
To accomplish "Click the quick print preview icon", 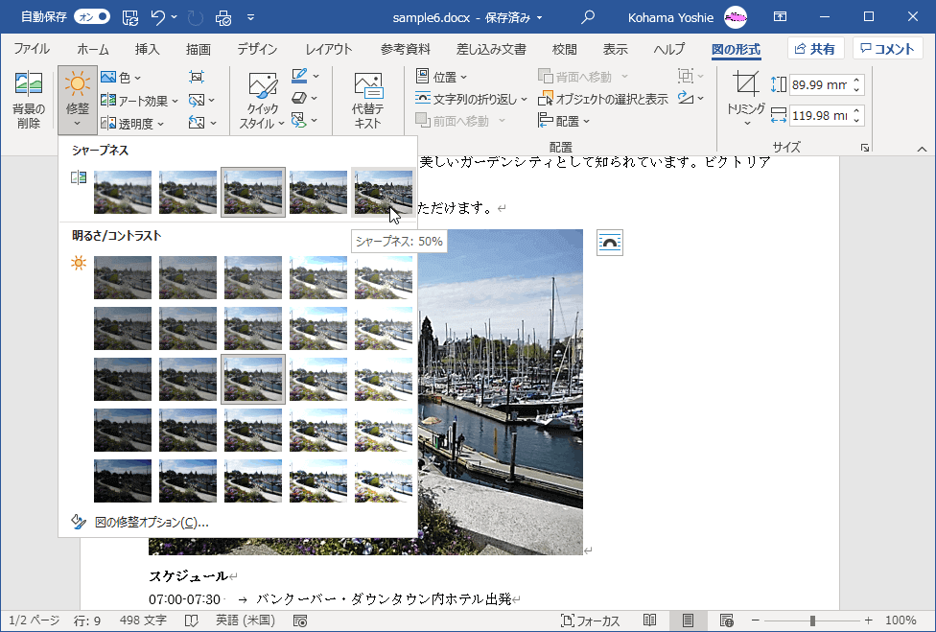I will pos(223,17).
